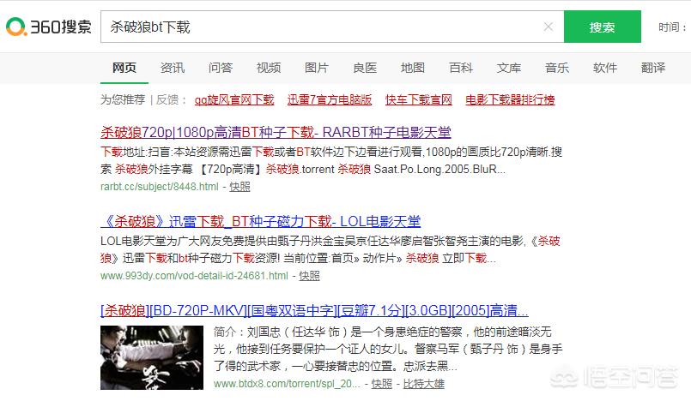Switch to the 图片 tab
Viewport: 691px width, 401px height.
(317, 68)
